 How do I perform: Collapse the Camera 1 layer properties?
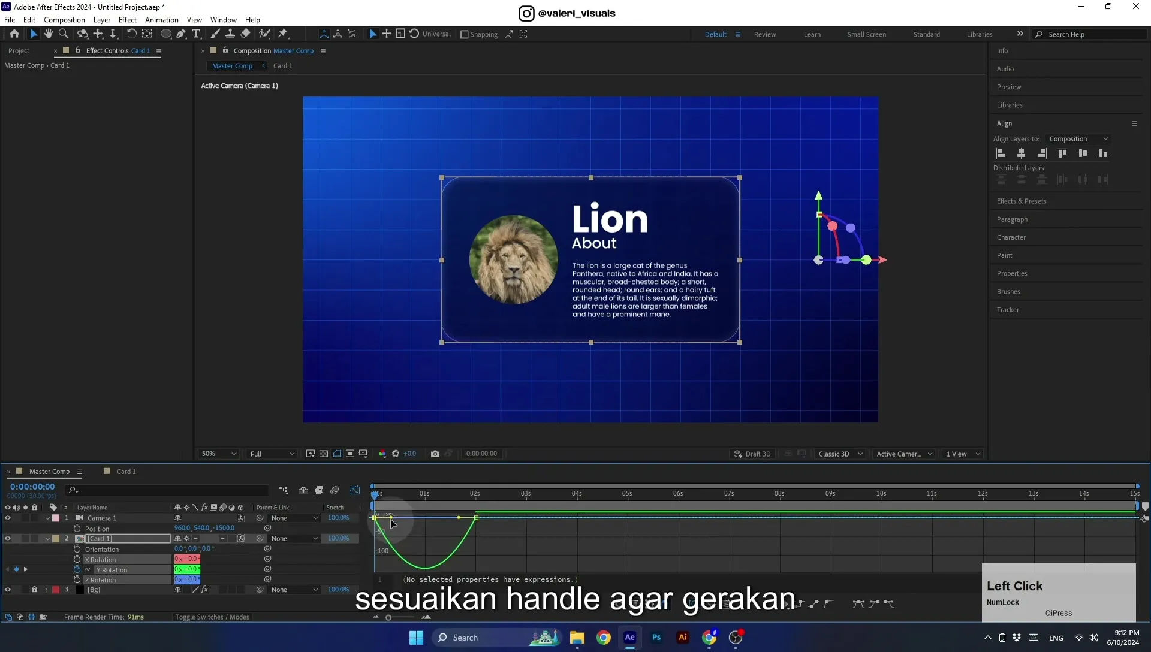tap(47, 518)
